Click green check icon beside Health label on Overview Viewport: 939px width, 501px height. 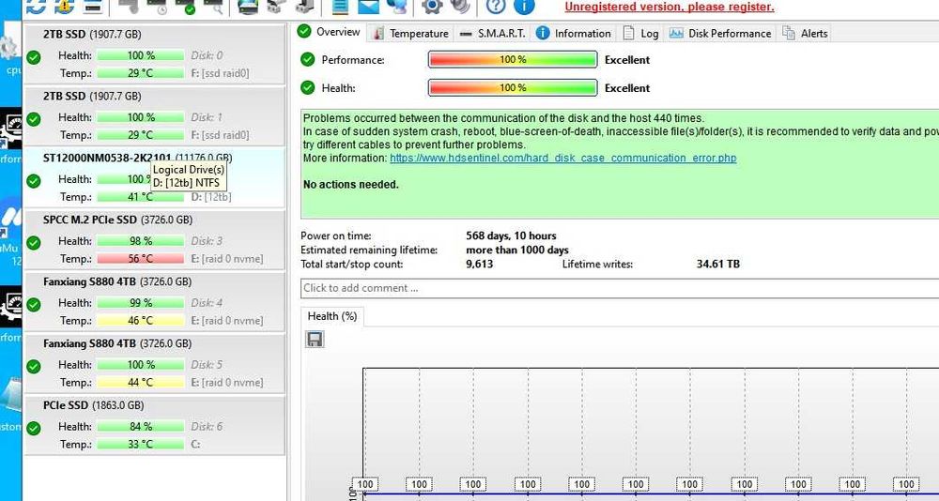307,87
